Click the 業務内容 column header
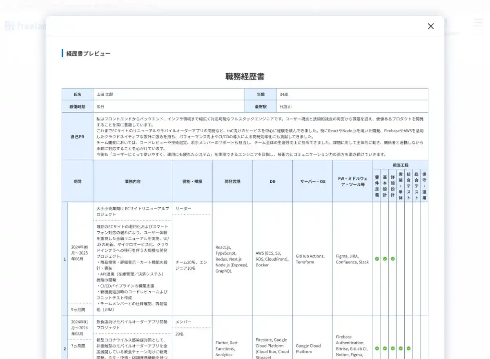 pyautogui.click(x=132, y=182)
